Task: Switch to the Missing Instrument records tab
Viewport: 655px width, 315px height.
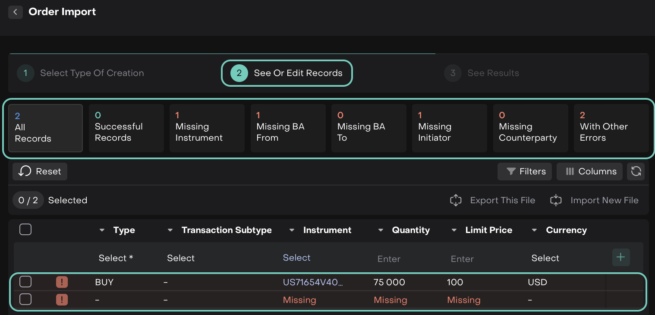Action: coord(207,128)
